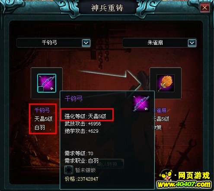Viewport: 214px width, 191px height.
Task: Click the 强化等级:天晶5级 line in tooltip
Action: coord(85,116)
